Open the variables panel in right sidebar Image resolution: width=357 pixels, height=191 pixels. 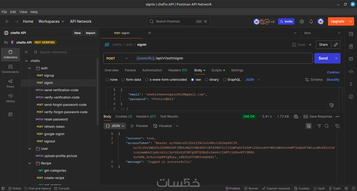[351, 34]
